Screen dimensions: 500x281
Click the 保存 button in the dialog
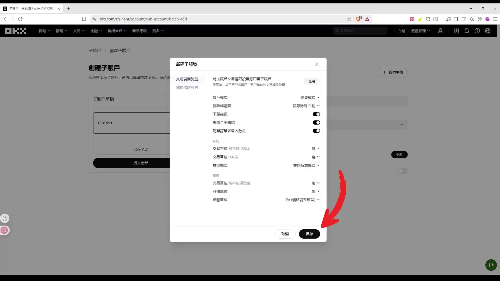click(x=309, y=234)
